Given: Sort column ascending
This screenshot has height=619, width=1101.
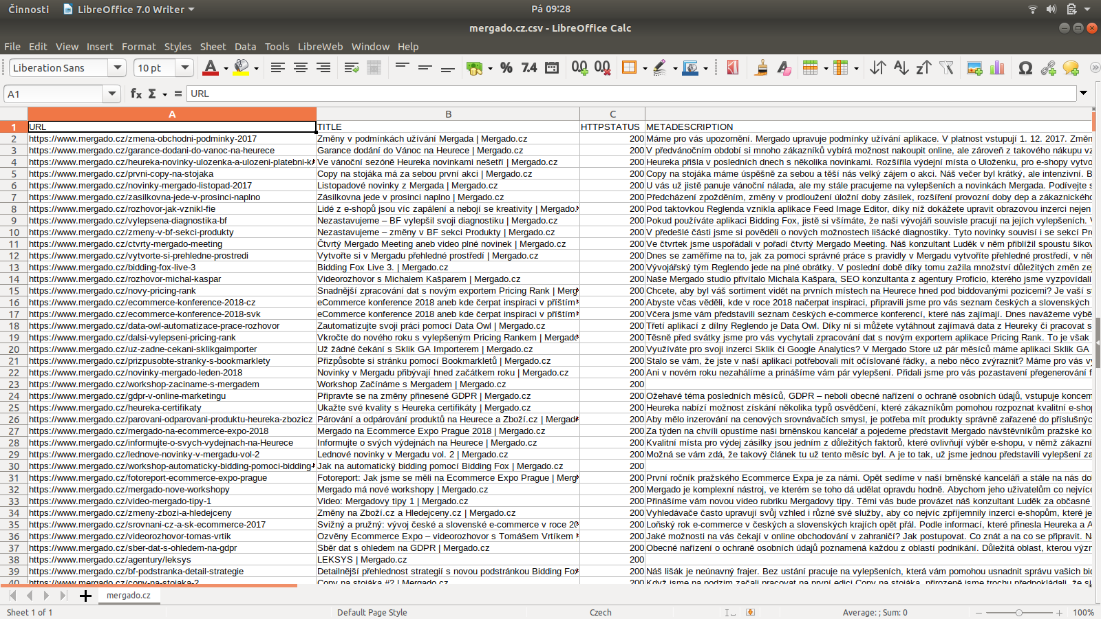Looking at the screenshot, I should [x=901, y=68].
